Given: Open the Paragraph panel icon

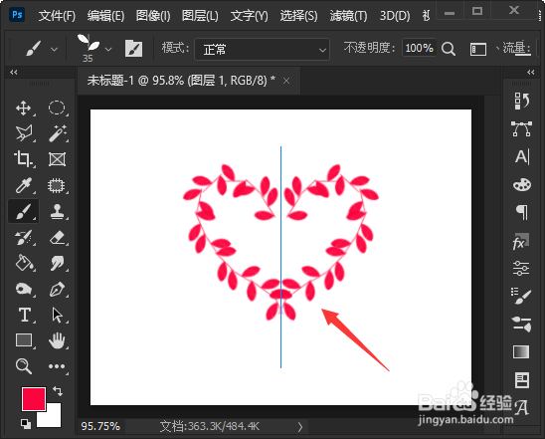Looking at the screenshot, I should [x=522, y=212].
